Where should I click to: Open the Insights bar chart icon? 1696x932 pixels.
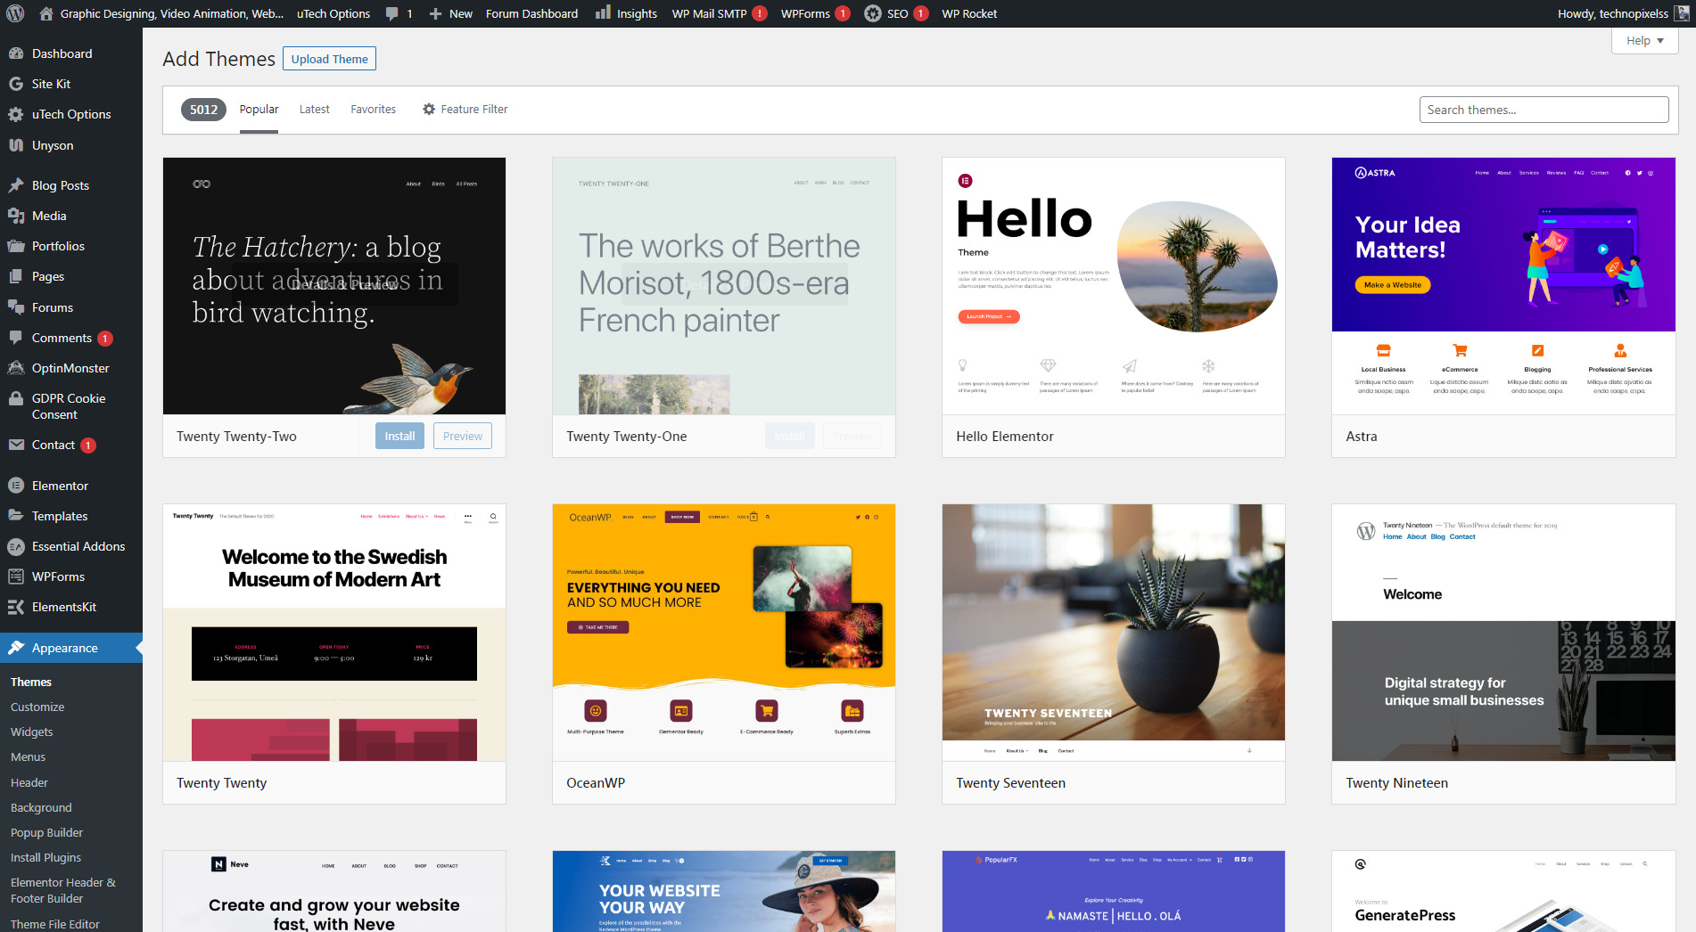pyautogui.click(x=603, y=12)
